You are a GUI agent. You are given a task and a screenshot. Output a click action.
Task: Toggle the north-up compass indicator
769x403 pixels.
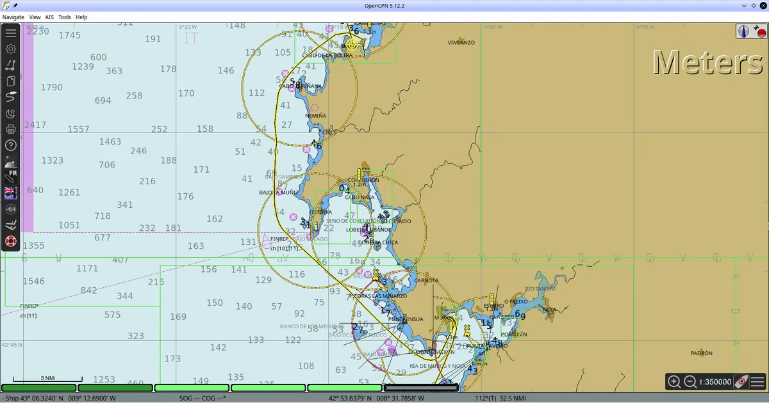pos(743,31)
